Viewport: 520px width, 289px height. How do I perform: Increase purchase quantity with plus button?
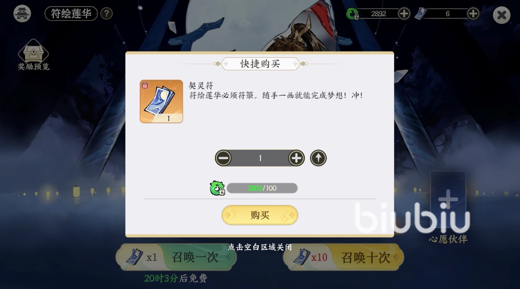click(297, 158)
